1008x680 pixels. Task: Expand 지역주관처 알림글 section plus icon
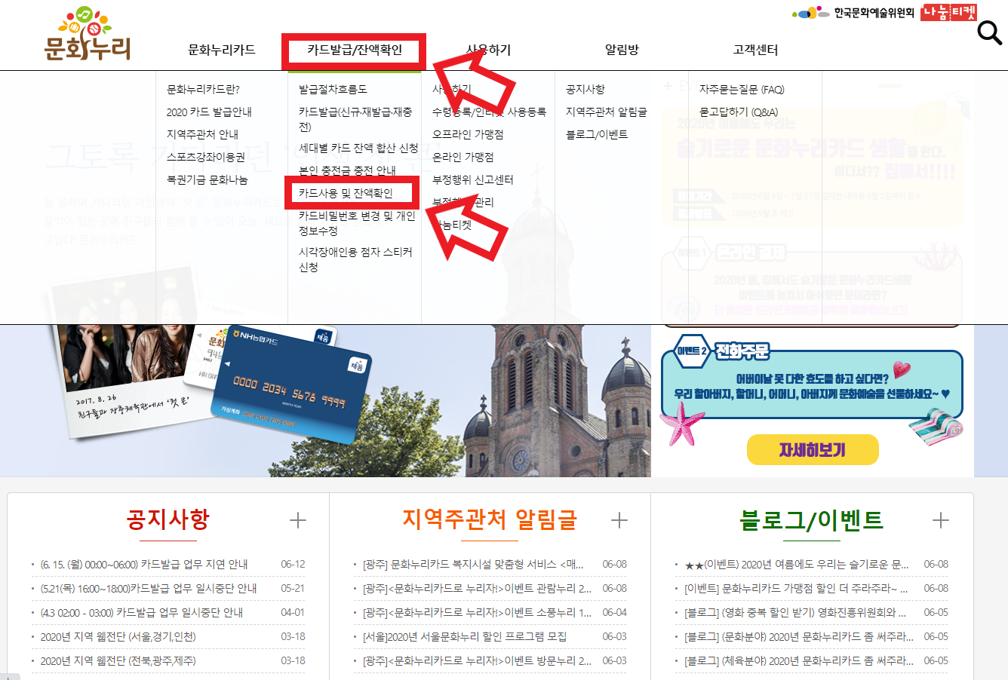coord(619,520)
